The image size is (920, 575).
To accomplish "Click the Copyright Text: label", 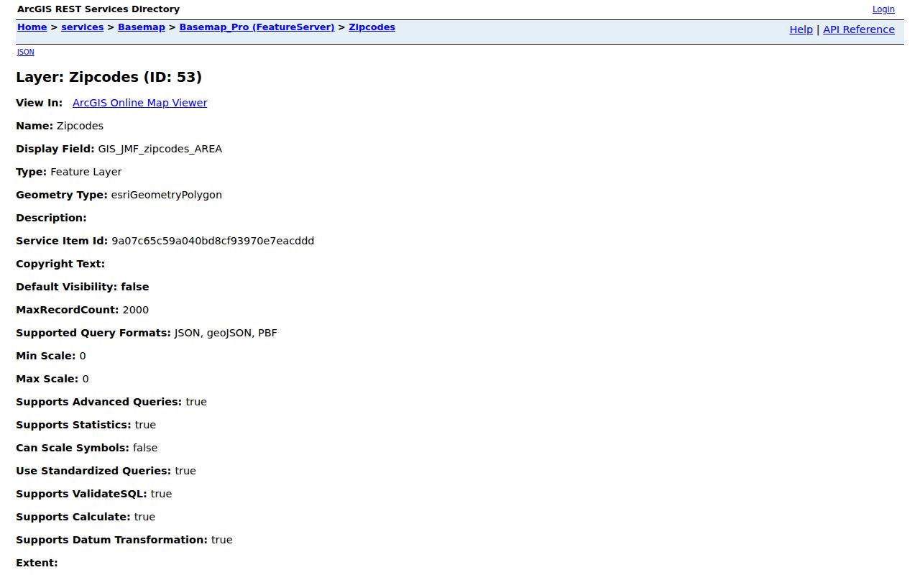I will pos(60,264).
